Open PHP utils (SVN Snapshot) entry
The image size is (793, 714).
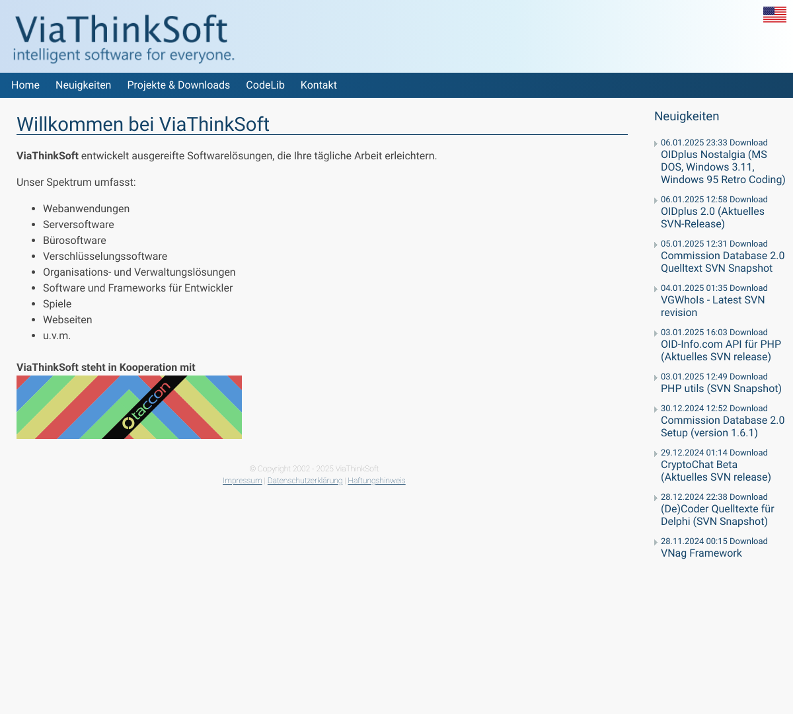pyautogui.click(x=721, y=389)
